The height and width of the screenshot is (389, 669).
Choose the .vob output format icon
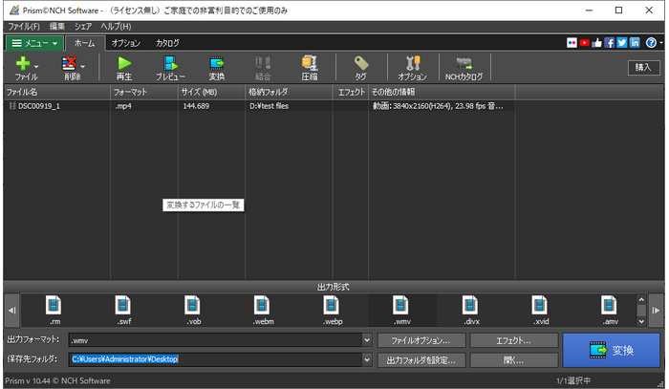click(195, 310)
